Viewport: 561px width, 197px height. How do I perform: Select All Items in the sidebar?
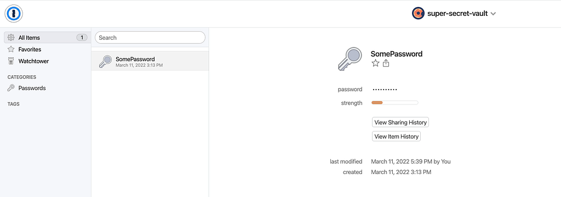pos(46,38)
